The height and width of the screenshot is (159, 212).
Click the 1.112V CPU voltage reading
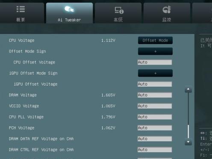point(108,40)
